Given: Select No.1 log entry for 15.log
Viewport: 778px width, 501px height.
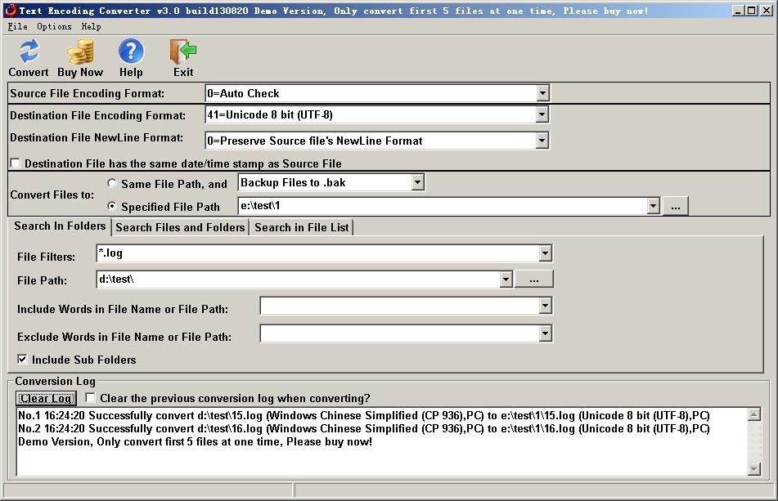Looking at the screenshot, I should 364,415.
